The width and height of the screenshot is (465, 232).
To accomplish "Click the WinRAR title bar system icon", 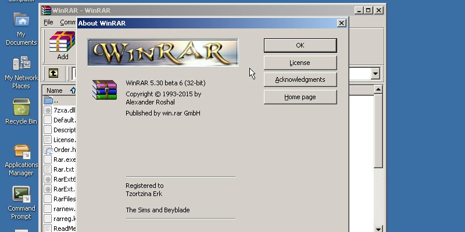I will click(46, 10).
